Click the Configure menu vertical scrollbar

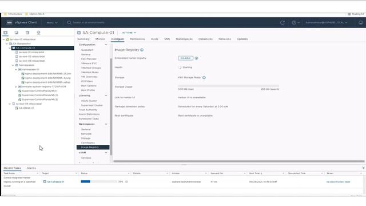tap(111, 106)
